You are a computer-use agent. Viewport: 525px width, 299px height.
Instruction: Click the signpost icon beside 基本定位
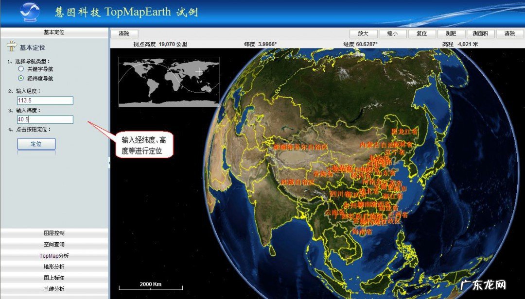coord(12,47)
